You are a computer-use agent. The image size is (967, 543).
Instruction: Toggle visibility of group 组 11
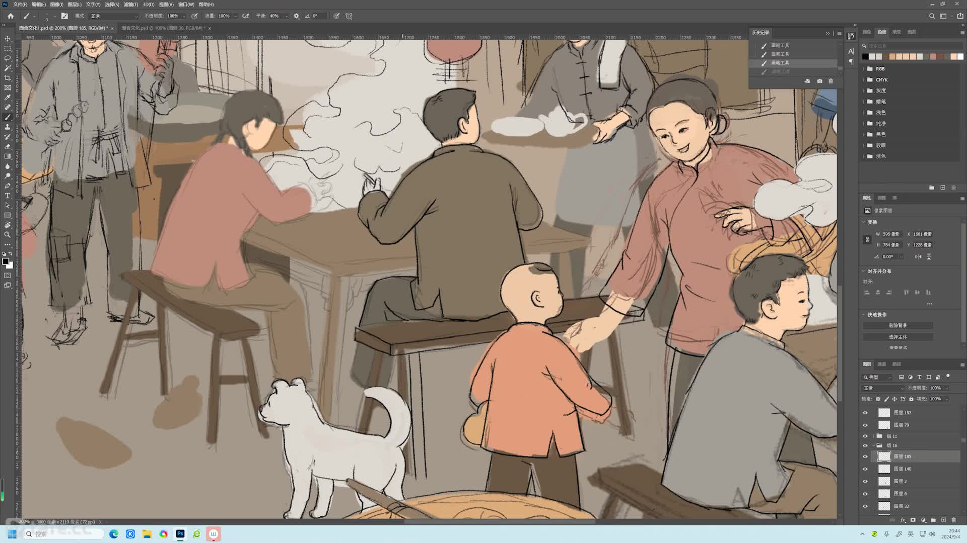865,436
